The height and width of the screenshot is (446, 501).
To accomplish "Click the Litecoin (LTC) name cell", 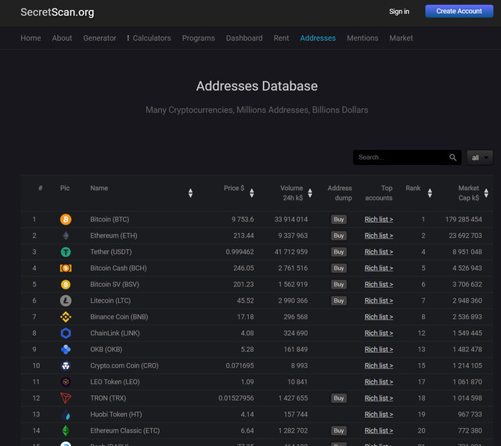I will click(x=110, y=300).
